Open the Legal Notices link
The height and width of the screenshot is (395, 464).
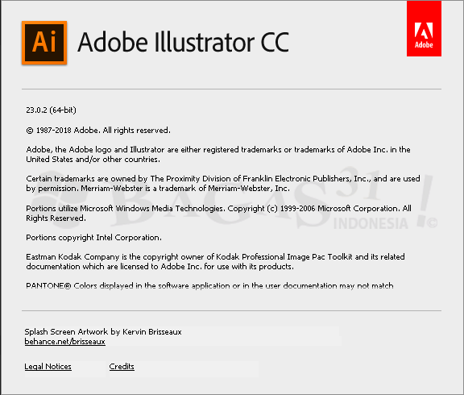pyautogui.click(x=48, y=367)
